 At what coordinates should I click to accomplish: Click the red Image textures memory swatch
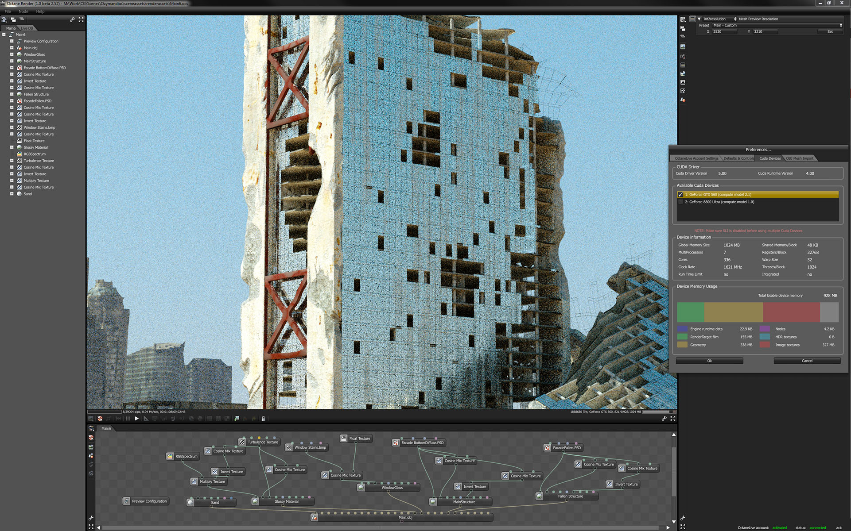[765, 345]
